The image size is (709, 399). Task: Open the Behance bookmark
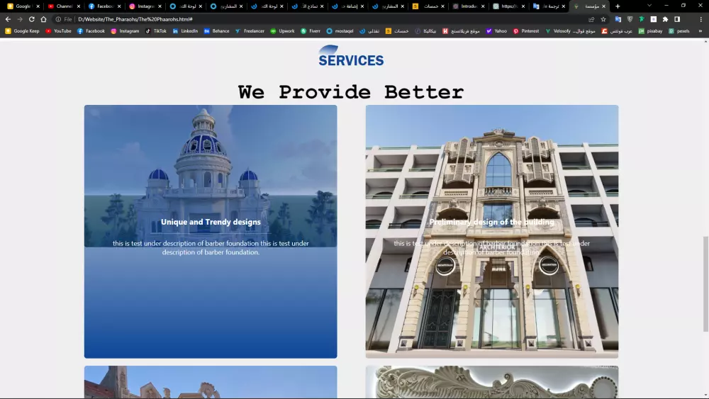click(216, 31)
